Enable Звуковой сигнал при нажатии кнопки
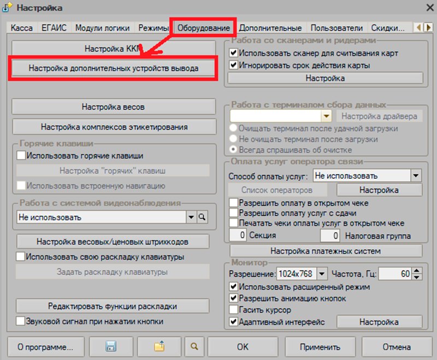 (x=20, y=321)
